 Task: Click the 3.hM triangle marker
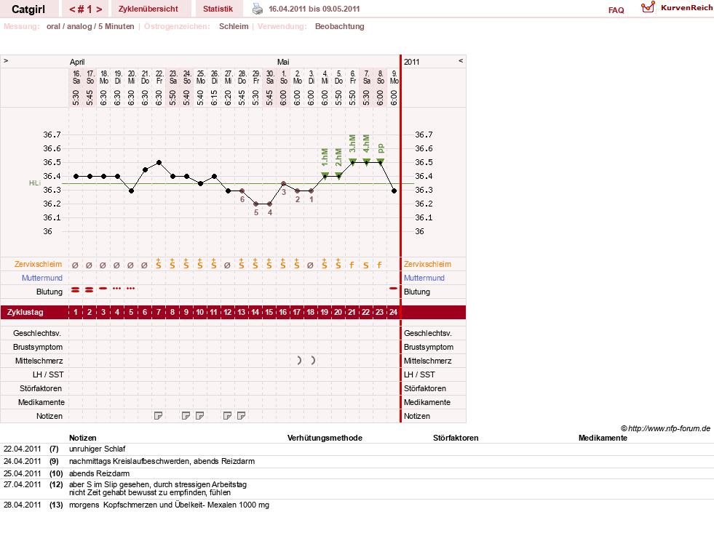click(x=352, y=161)
